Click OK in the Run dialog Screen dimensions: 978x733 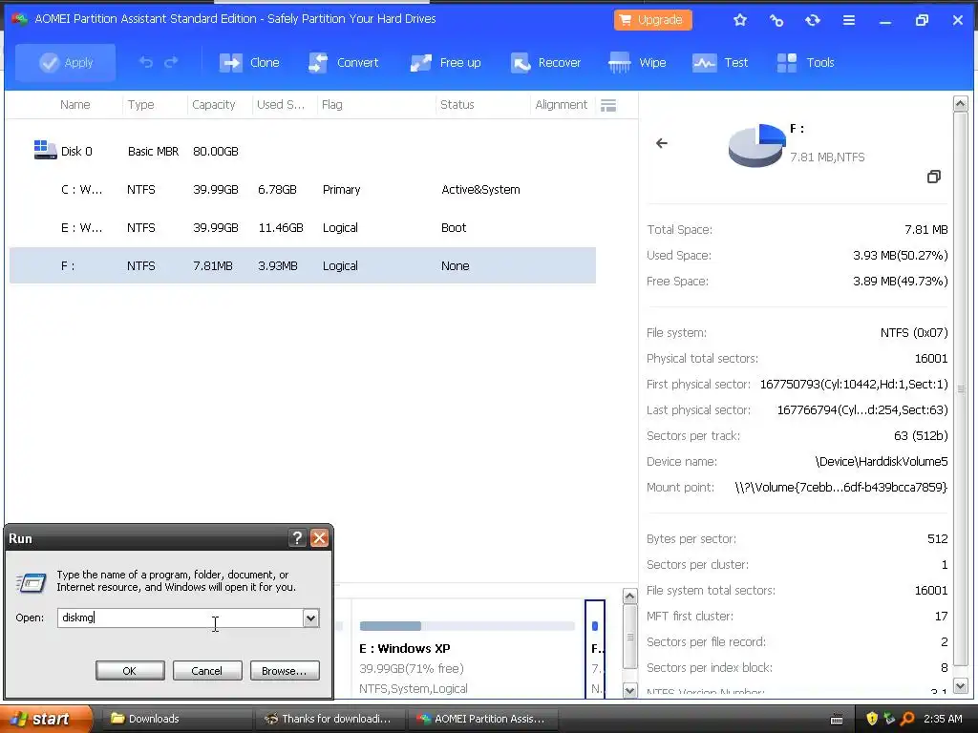pyautogui.click(x=130, y=671)
